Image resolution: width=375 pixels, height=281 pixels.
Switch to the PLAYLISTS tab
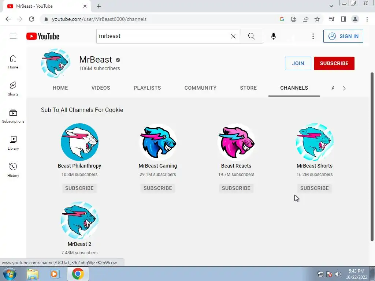coord(147,88)
